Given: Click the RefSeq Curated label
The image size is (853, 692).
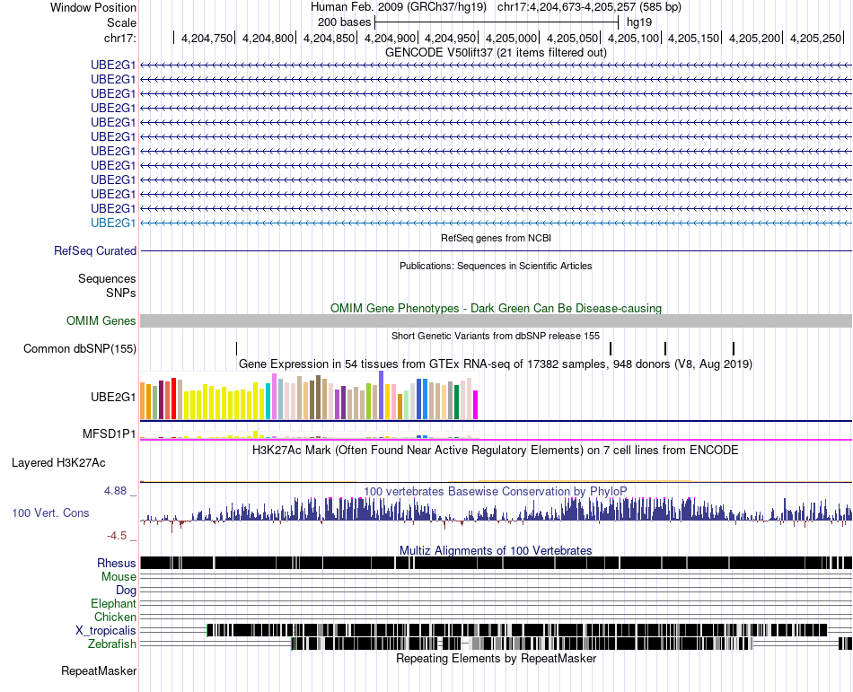Looking at the screenshot, I should (x=95, y=250).
